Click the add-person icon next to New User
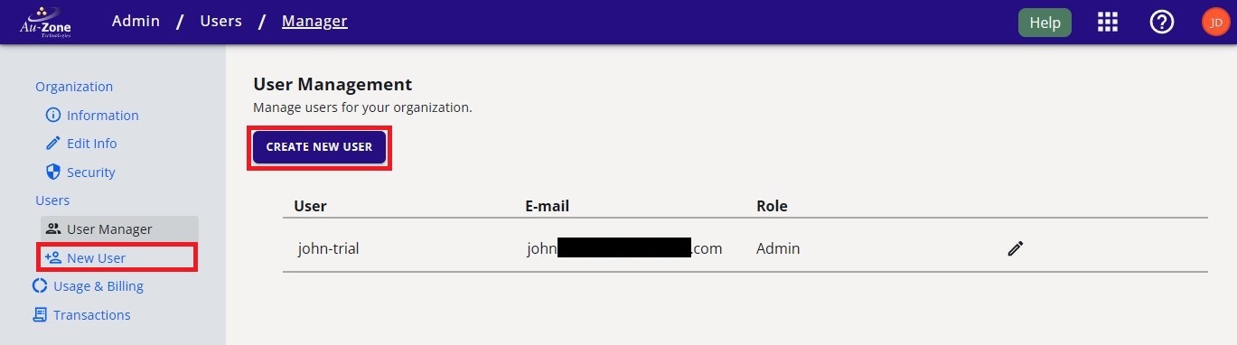The image size is (1237, 345). (52, 257)
